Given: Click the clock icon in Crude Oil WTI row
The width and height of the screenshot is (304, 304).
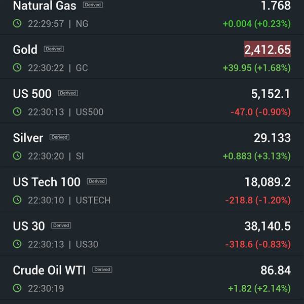Looking at the screenshot, I should coord(17,288).
